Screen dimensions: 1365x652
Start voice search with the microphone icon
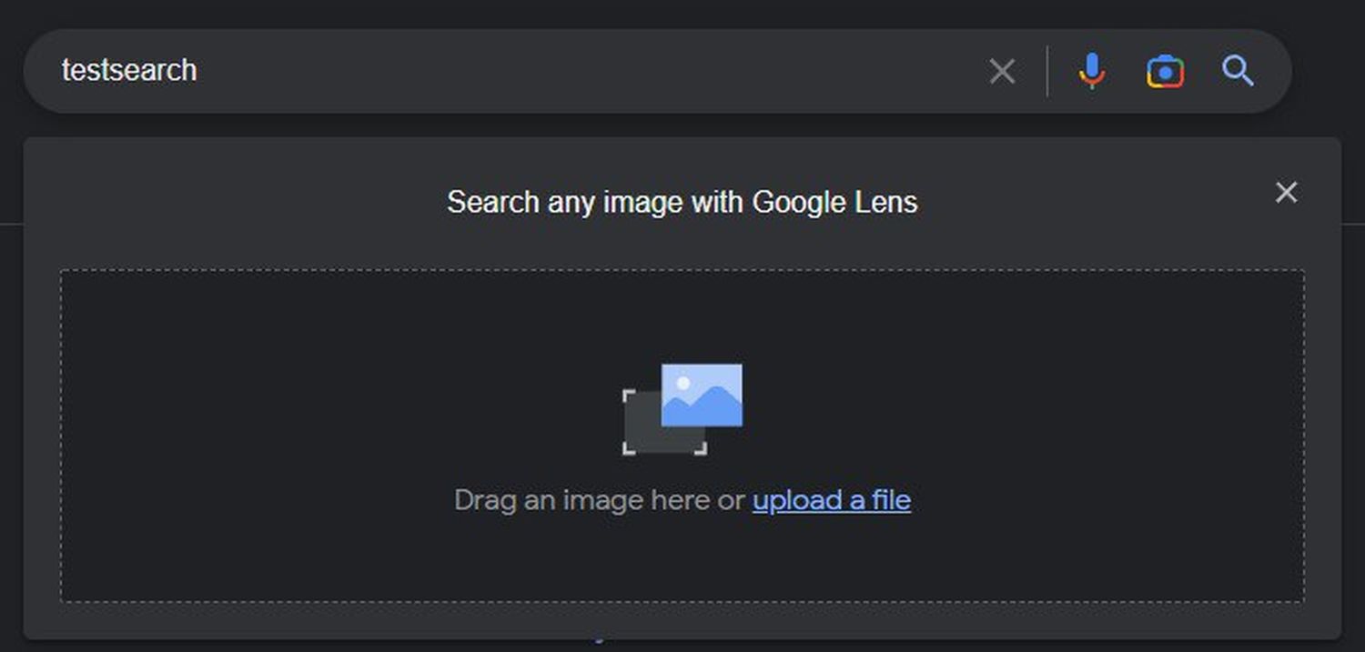tap(1091, 71)
